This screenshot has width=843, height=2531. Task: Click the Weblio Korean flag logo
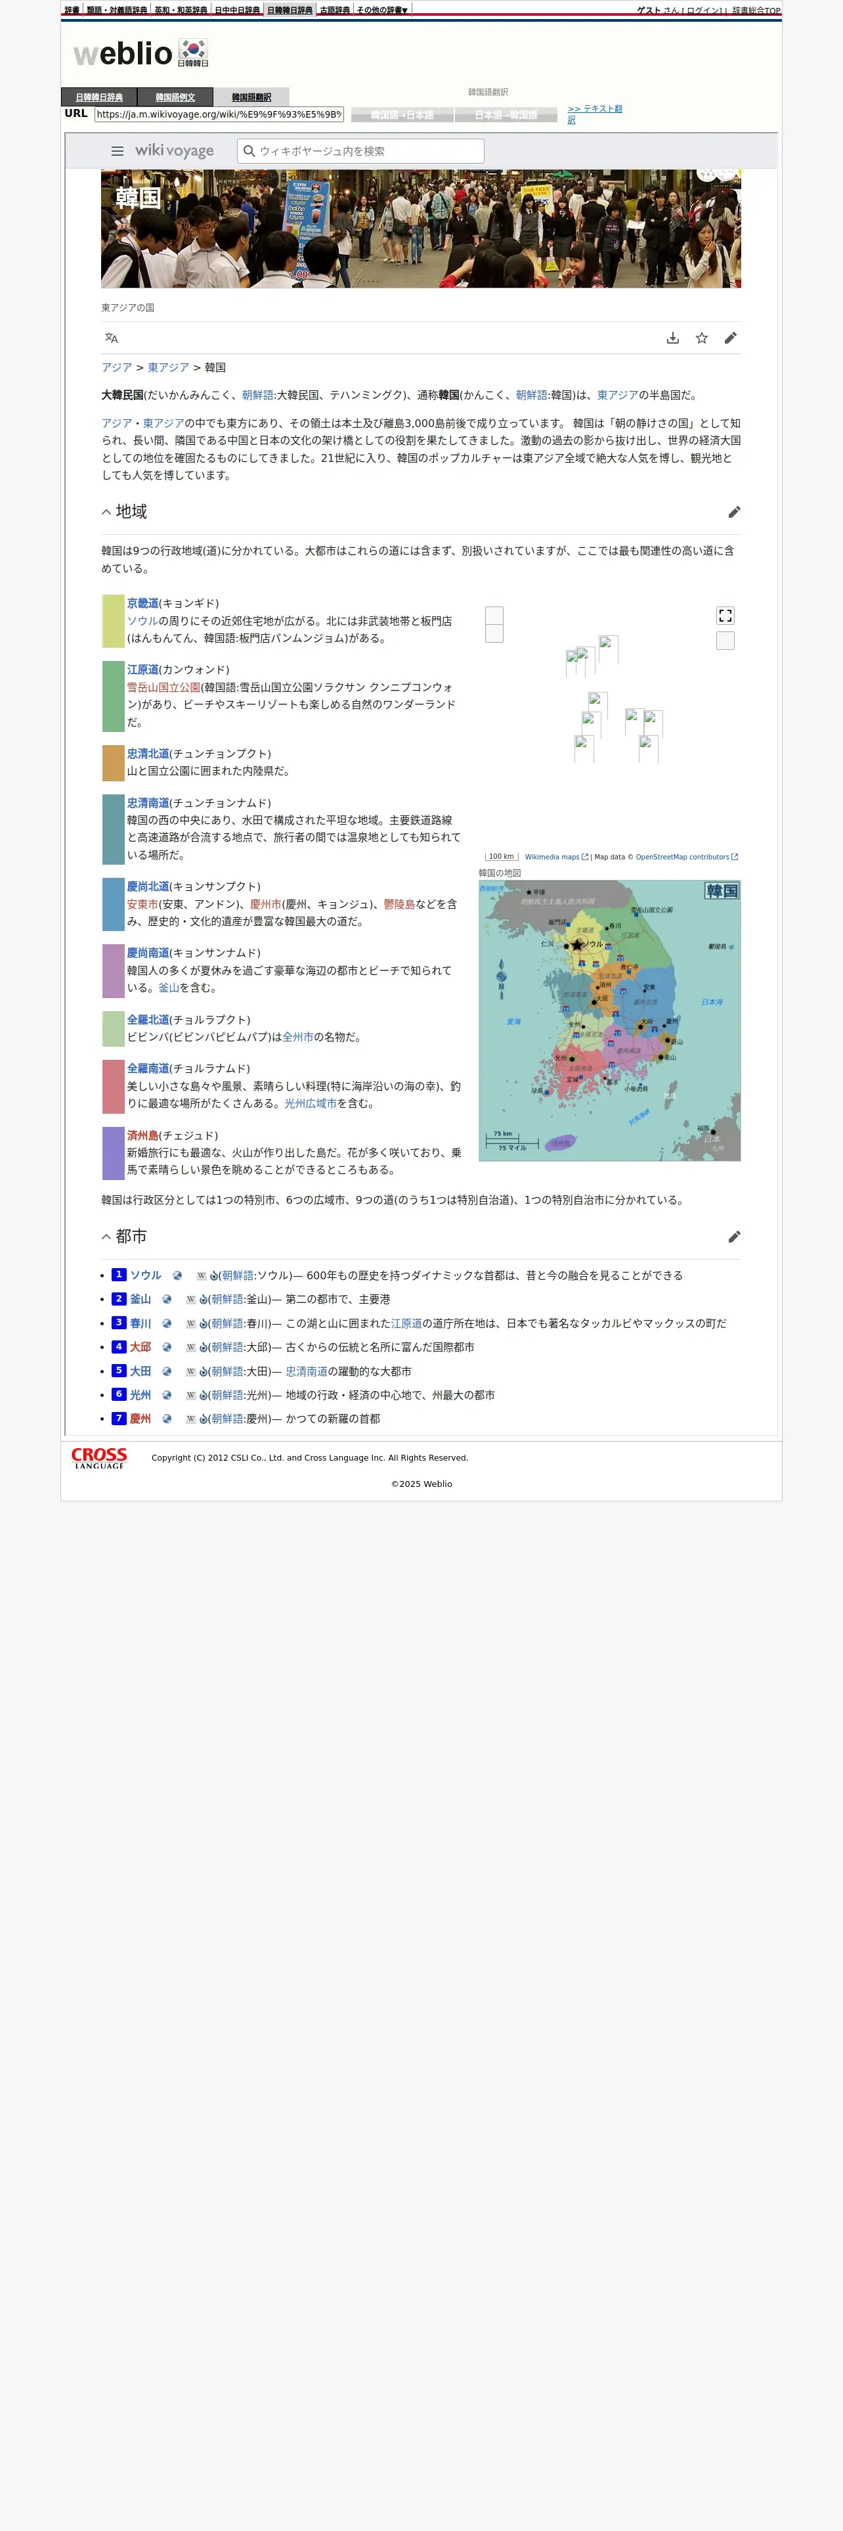[x=193, y=53]
